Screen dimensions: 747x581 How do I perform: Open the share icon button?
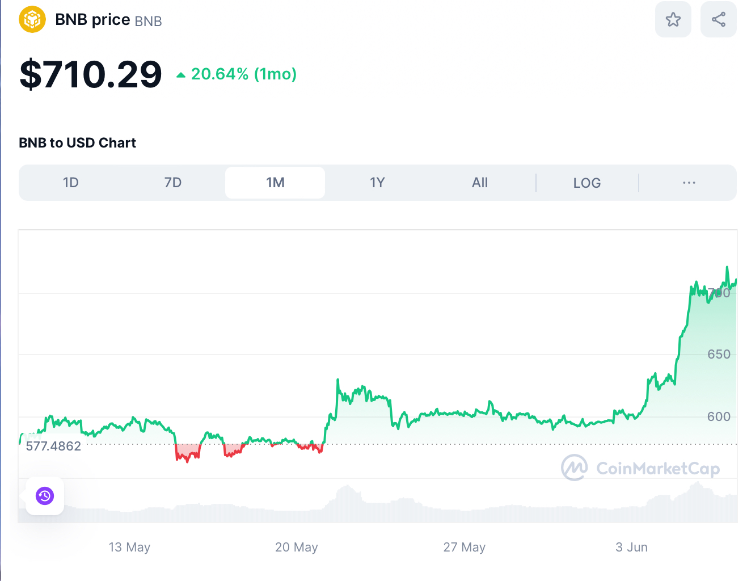click(718, 20)
